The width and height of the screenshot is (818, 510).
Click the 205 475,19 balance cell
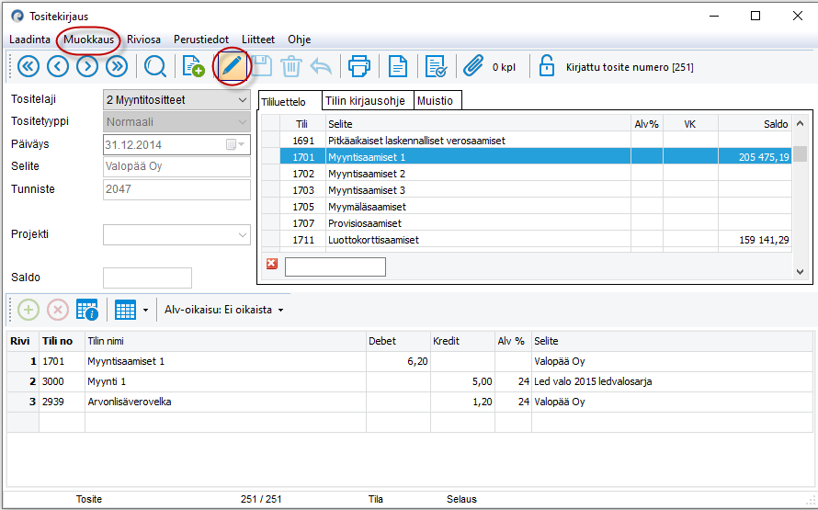(x=755, y=157)
